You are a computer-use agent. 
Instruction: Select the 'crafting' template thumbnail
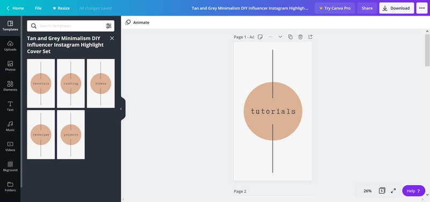[71, 83]
